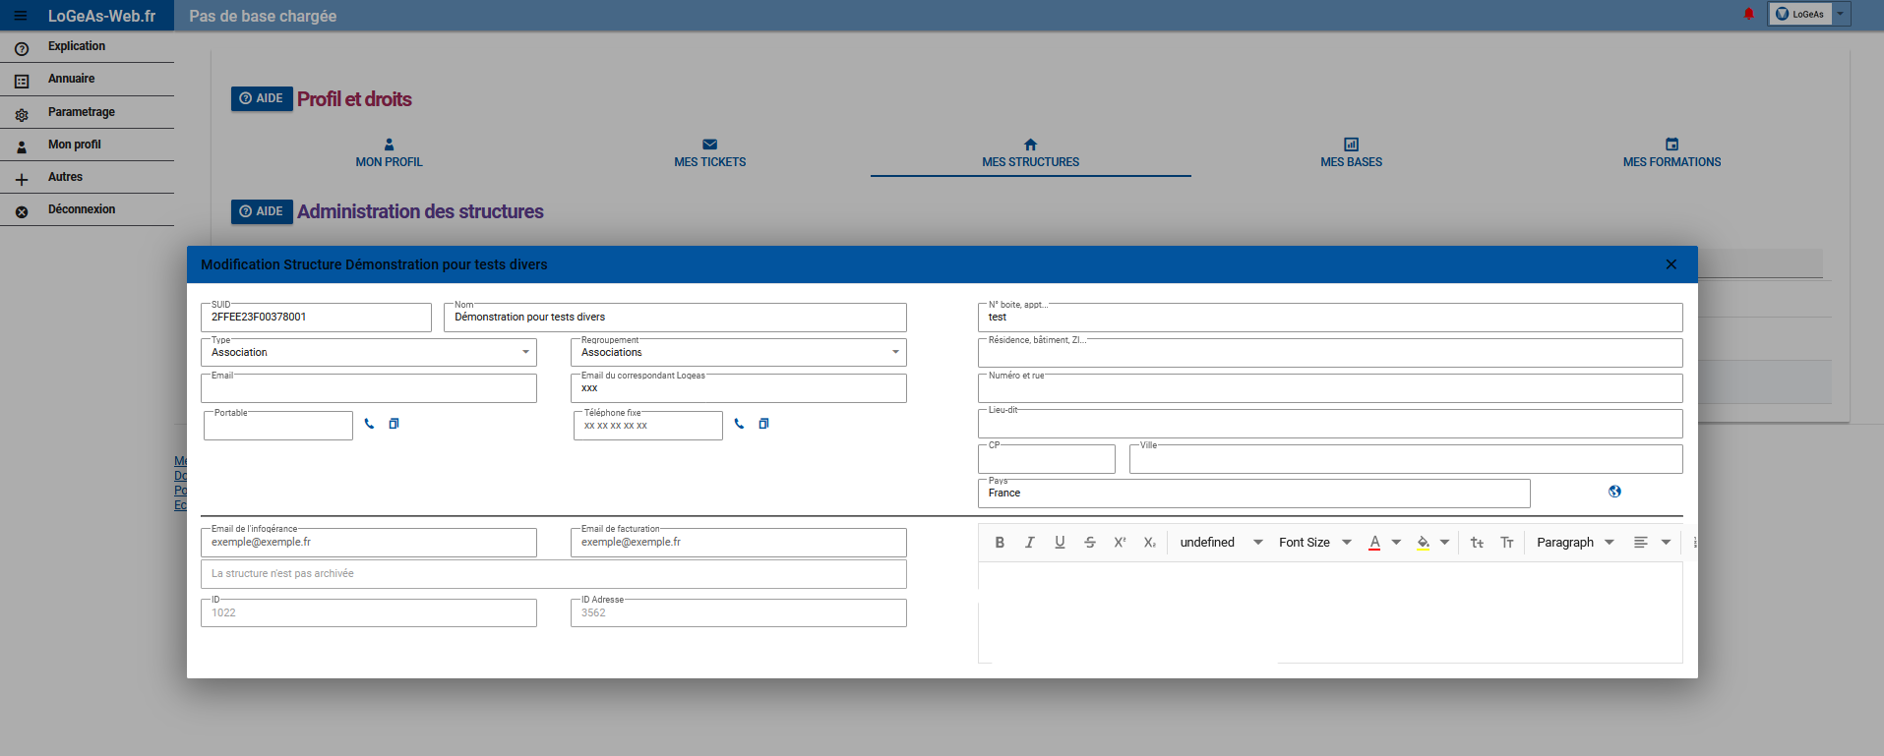Click the Bold formatting icon
The height and width of the screenshot is (756, 1884).
[1000, 543]
